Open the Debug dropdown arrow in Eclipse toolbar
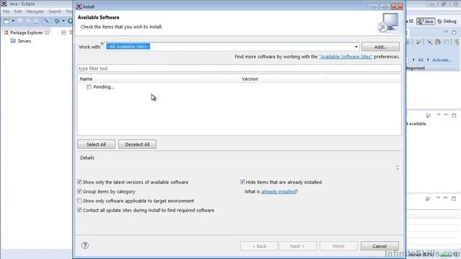Screen dimensions: 461x259 pyautogui.click(x=63, y=21)
